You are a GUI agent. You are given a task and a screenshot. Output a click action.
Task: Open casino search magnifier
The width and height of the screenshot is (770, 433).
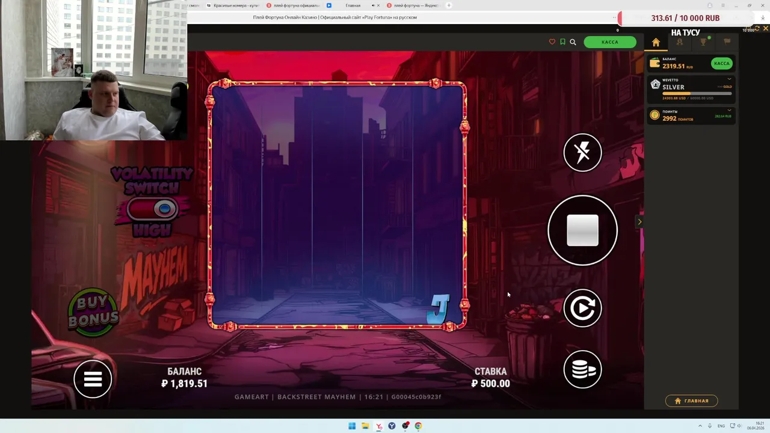coord(573,41)
